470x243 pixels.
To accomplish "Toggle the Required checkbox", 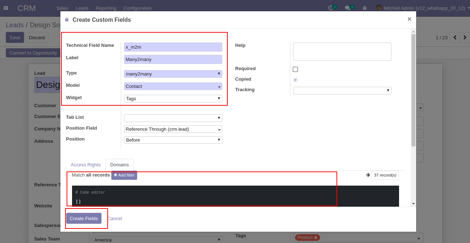I will click(295, 69).
